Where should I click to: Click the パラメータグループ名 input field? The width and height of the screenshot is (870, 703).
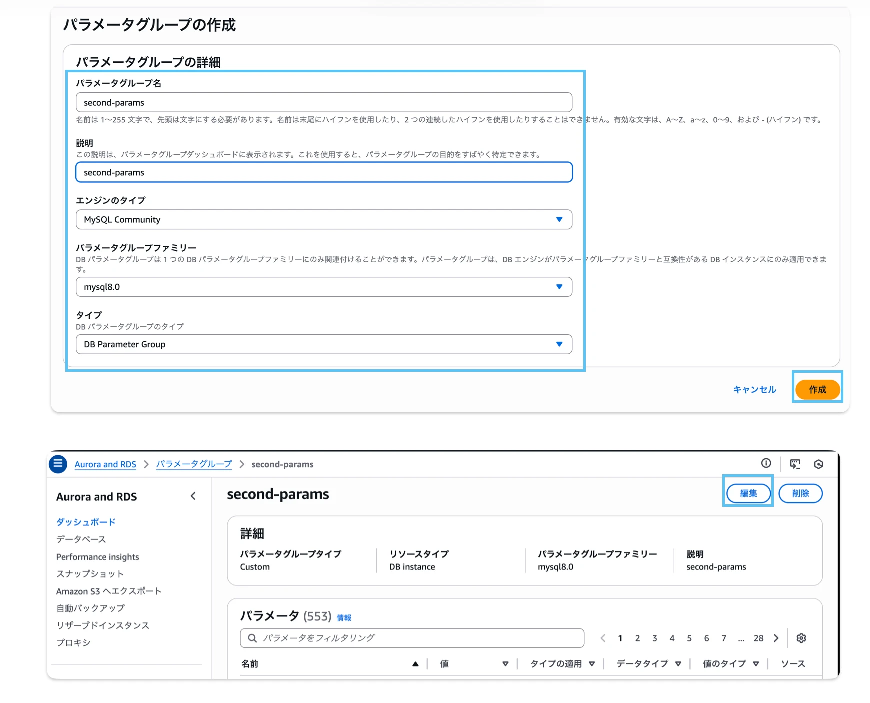pos(324,102)
